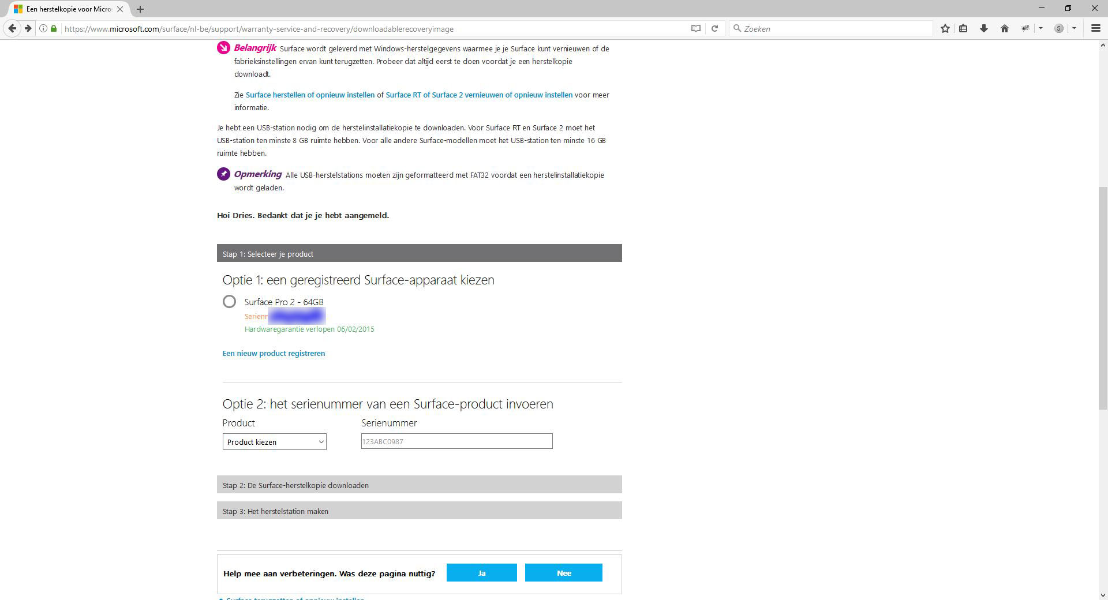Viewport: 1108px width, 600px height.
Task: Answer 'Ja' to page feedback
Action: pos(482,573)
